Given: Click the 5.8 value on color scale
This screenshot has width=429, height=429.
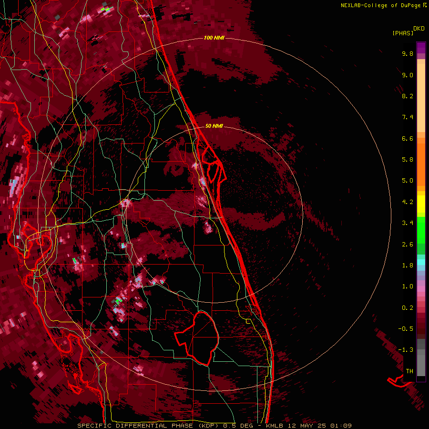Looking at the screenshot, I should [x=408, y=160].
